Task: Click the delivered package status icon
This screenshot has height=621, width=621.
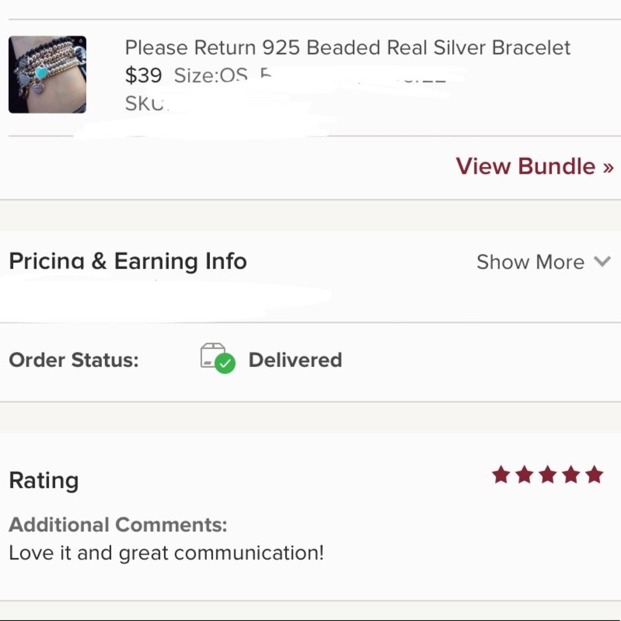Action: pos(218,358)
